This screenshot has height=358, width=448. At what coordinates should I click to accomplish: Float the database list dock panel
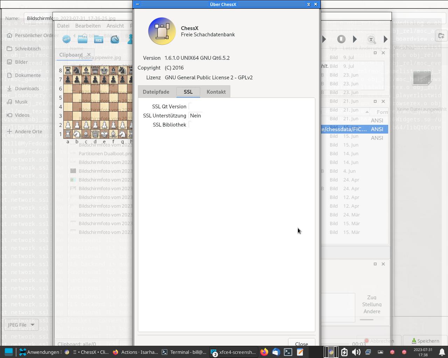point(375,101)
